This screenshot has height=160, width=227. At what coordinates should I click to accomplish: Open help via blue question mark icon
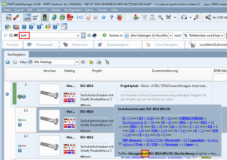click(x=111, y=17)
